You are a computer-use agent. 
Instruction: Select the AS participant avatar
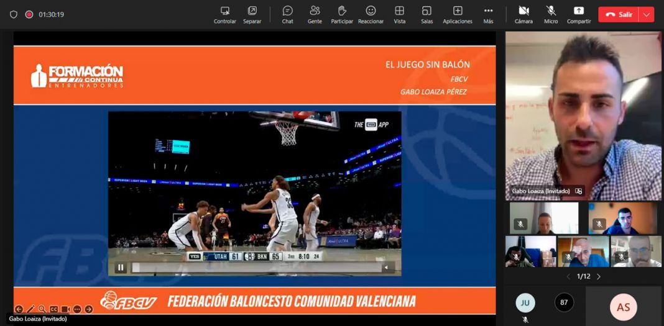click(x=624, y=307)
